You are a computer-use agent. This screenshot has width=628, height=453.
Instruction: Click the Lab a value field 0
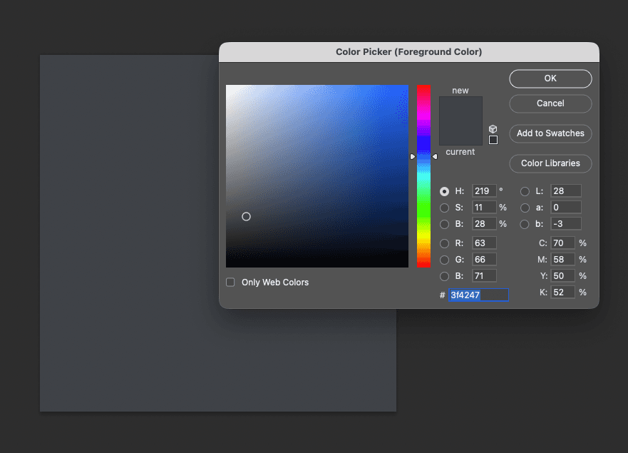[566, 208]
